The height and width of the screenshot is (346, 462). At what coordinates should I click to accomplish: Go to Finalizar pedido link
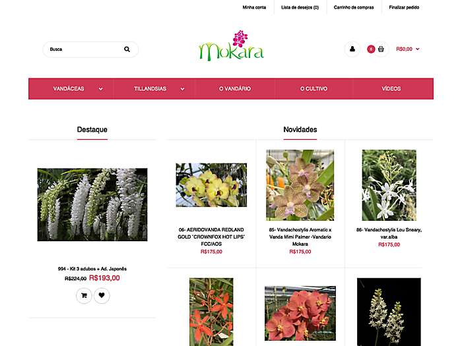point(404,7)
